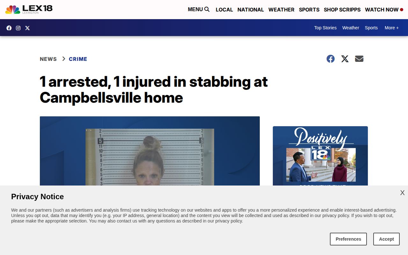408x255 pixels.
Task: Select Weather in the blue bar
Action: [x=351, y=28]
